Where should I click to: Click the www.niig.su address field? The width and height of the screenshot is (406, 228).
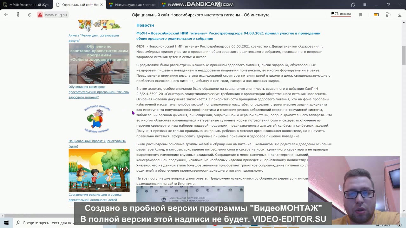click(56, 15)
